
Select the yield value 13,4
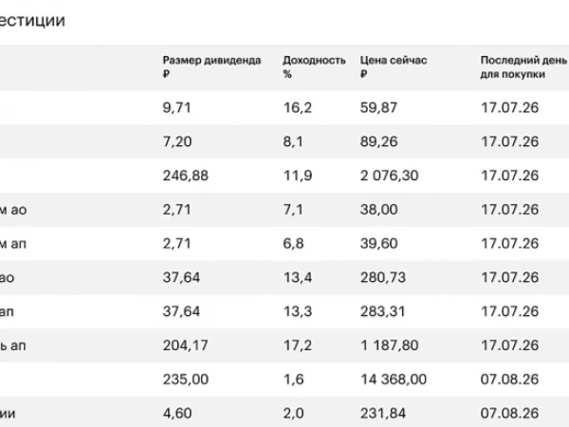coord(297,277)
